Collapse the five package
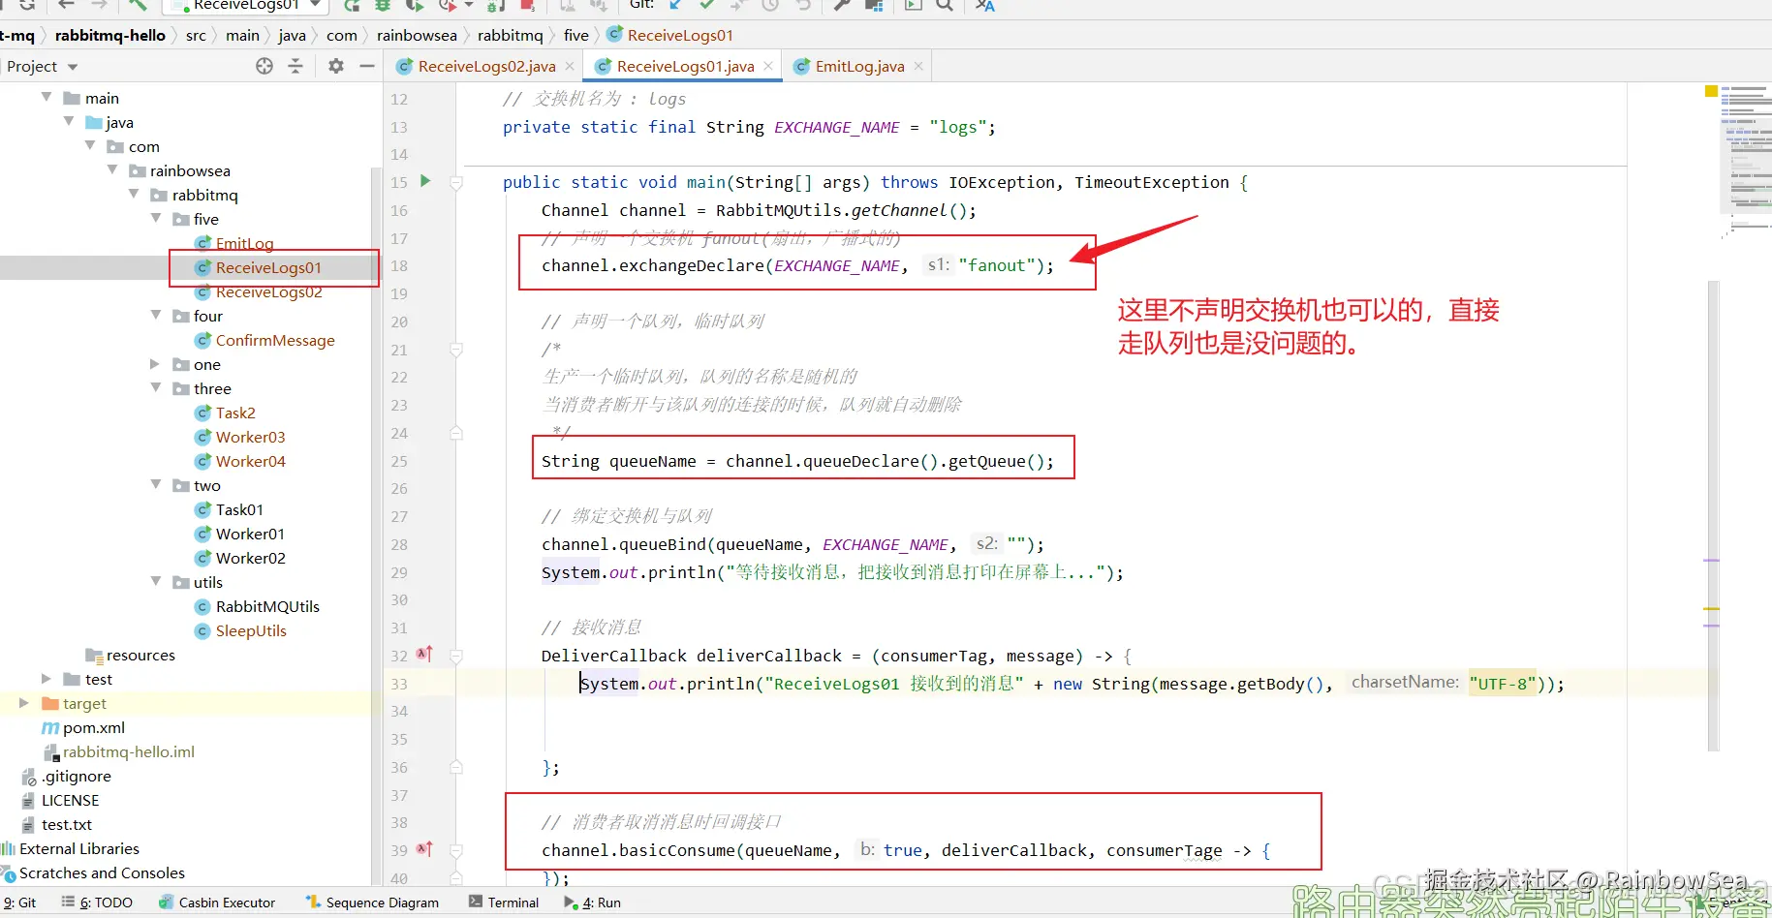The width and height of the screenshot is (1772, 918). (x=156, y=218)
